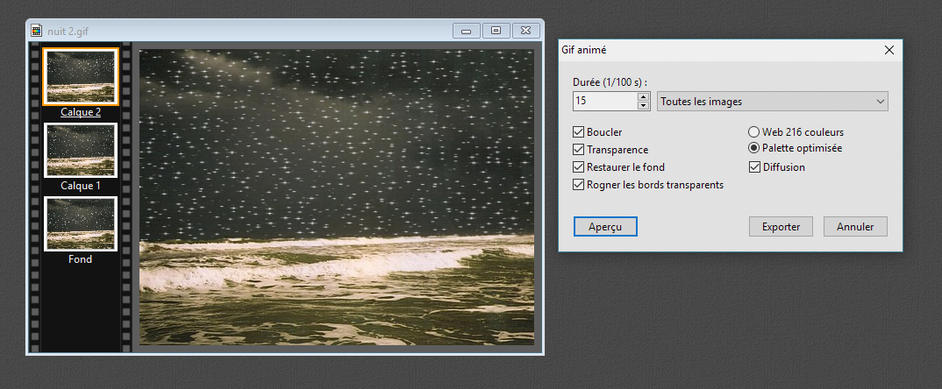Uncheck Restaurer le fond option
The height and width of the screenshot is (389, 942).
(578, 167)
